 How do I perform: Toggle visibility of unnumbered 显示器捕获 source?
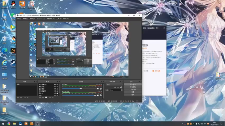point(55,91)
